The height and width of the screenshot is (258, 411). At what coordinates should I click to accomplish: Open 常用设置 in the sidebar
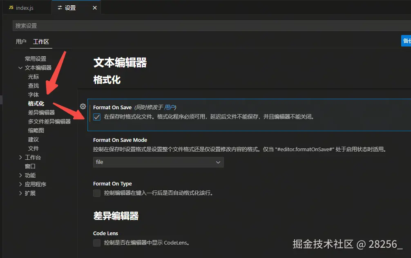click(36, 59)
